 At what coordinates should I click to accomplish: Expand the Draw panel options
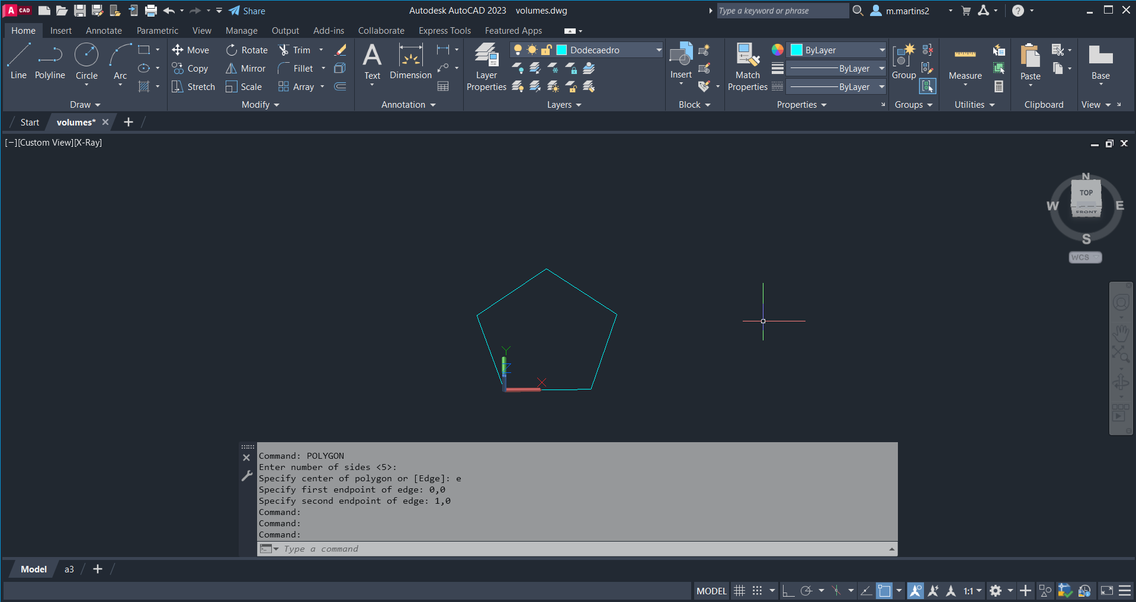coord(85,105)
